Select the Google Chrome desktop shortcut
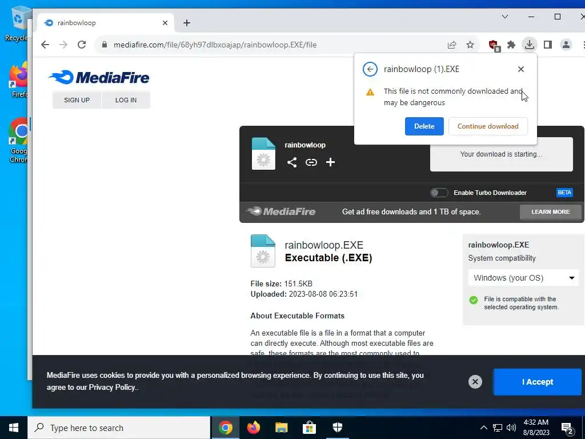This screenshot has width=585, height=439. coord(19,140)
